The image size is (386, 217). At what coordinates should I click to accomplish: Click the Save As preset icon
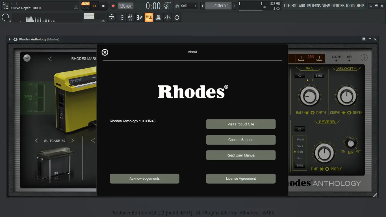[319, 58]
